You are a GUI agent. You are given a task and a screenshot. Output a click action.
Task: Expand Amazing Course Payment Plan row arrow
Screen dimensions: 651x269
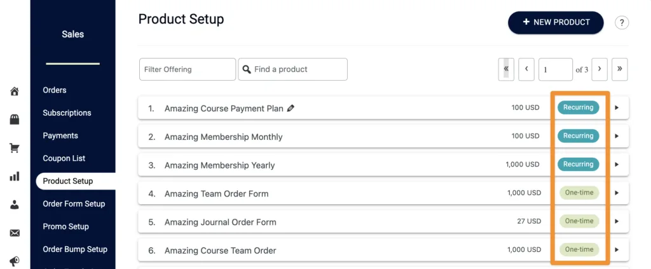tap(617, 107)
